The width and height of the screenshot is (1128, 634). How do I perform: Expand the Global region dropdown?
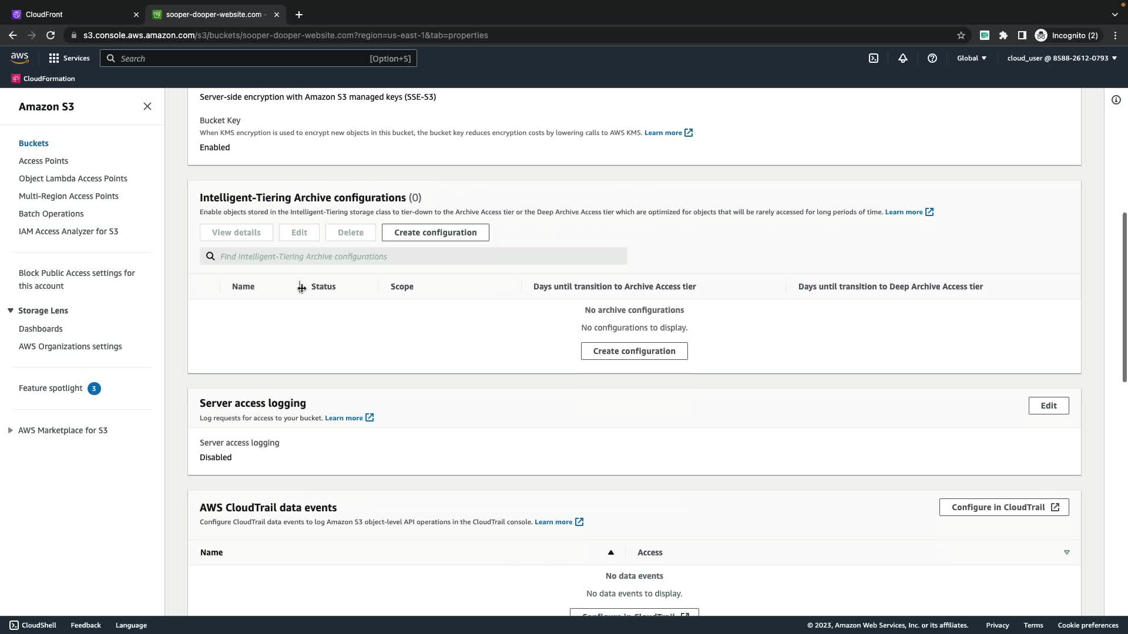(x=972, y=58)
